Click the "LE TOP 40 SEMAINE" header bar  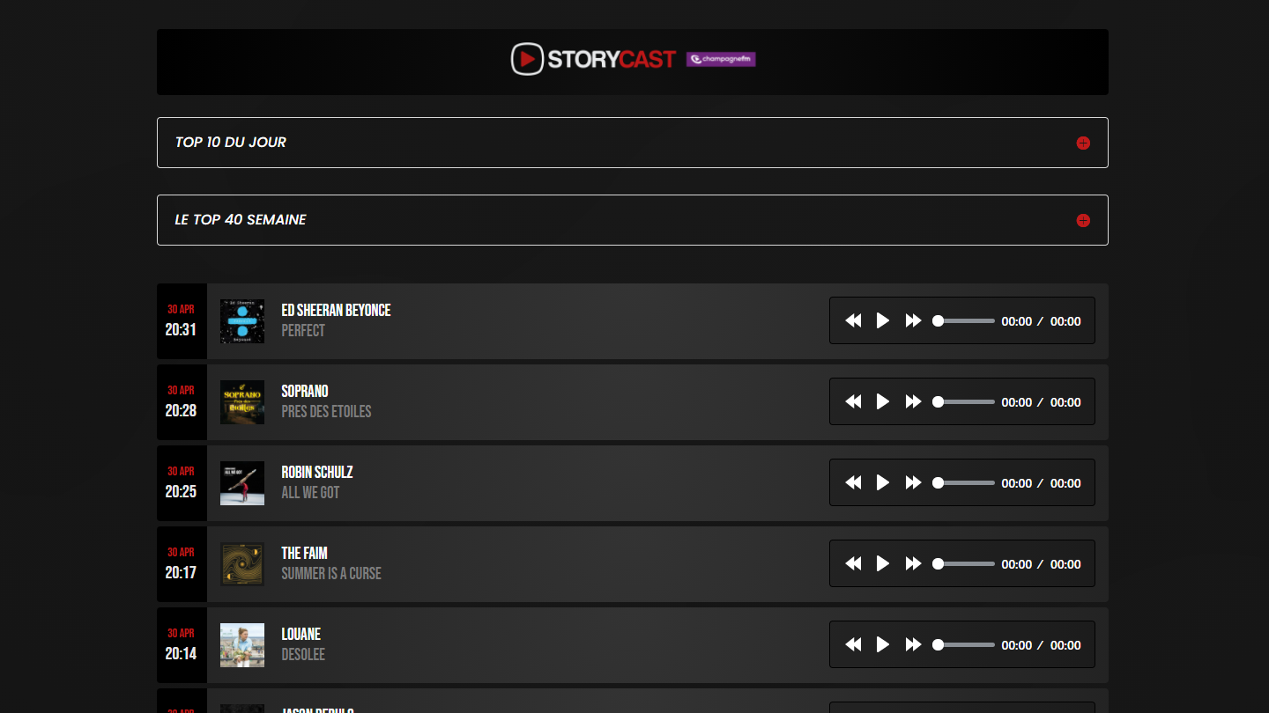632,220
